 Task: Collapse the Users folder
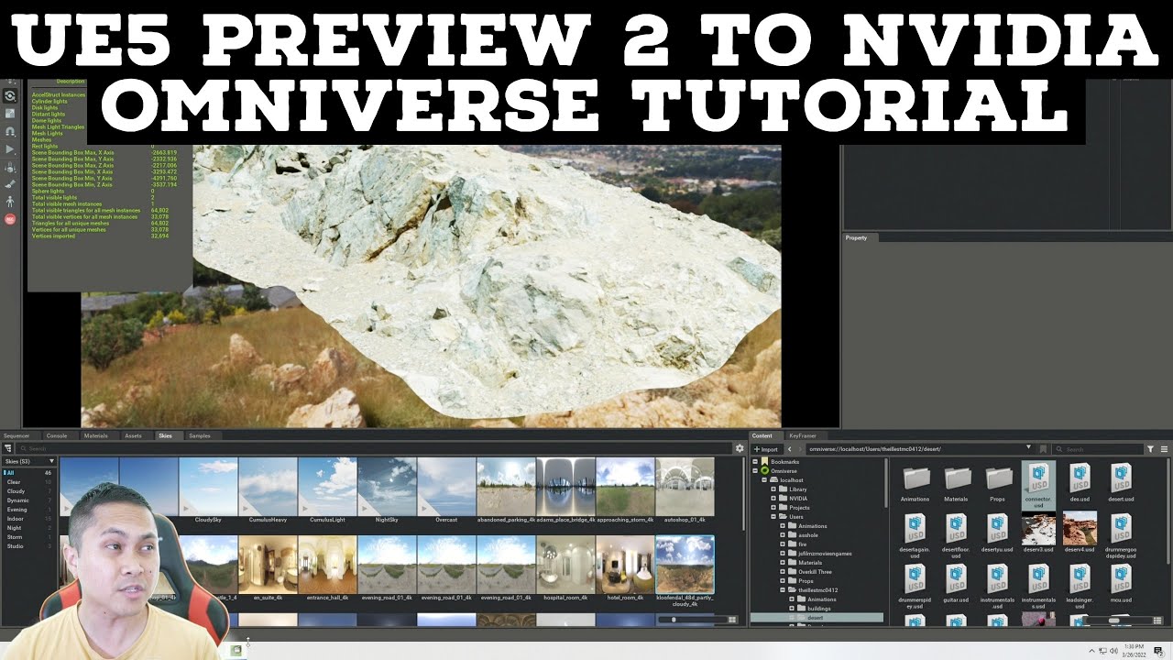coord(773,517)
